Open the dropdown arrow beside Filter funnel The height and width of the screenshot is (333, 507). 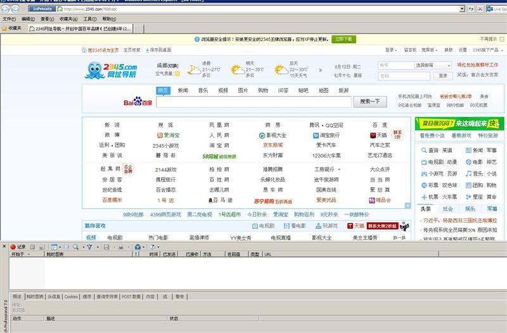(x=98, y=247)
